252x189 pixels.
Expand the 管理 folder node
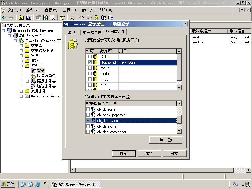click(21, 56)
